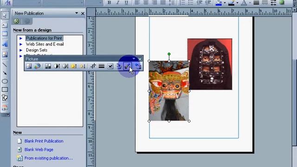Click the More Contrast icon
Viewport: 297px width, 167px height.
pyautogui.click(x=57, y=66)
